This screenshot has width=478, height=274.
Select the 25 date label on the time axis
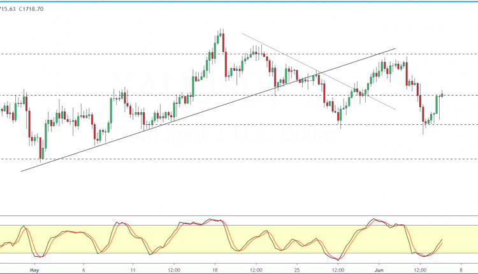pyautogui.click(x=297, y=270)
